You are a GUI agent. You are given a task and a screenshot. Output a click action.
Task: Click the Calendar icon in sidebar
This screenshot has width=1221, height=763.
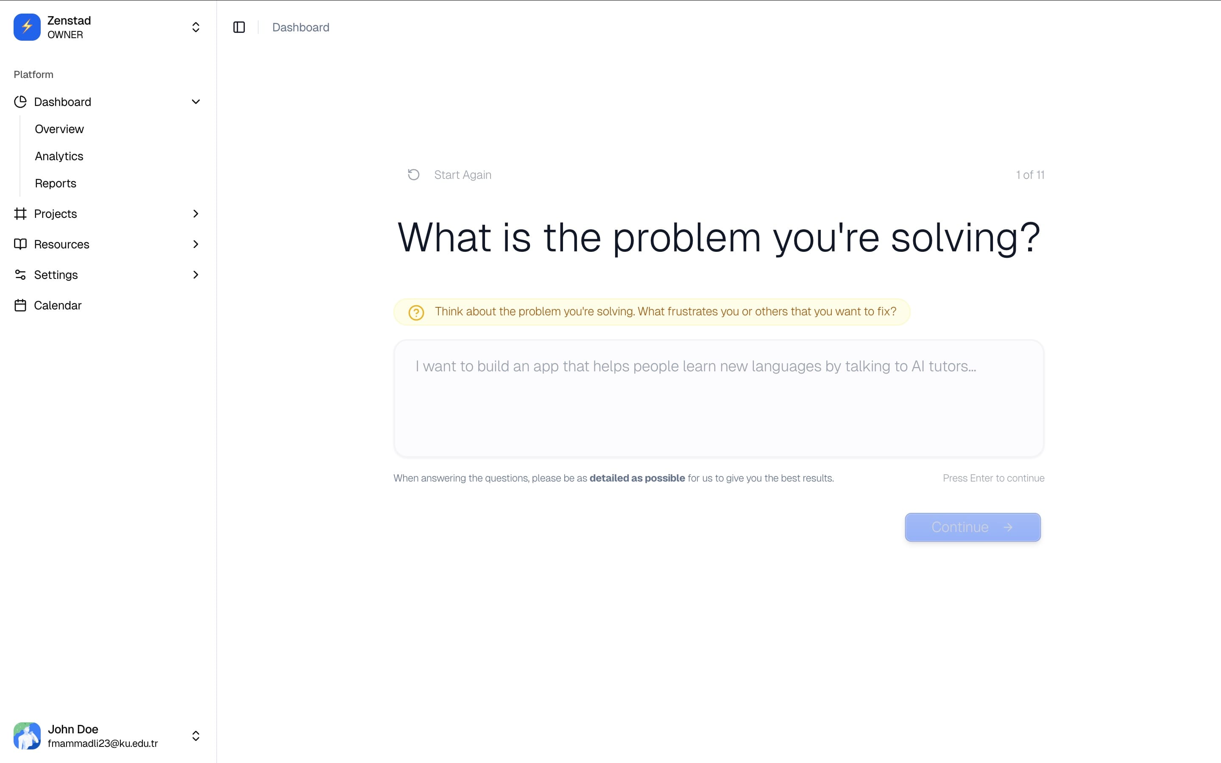click(x=20, y=305)
